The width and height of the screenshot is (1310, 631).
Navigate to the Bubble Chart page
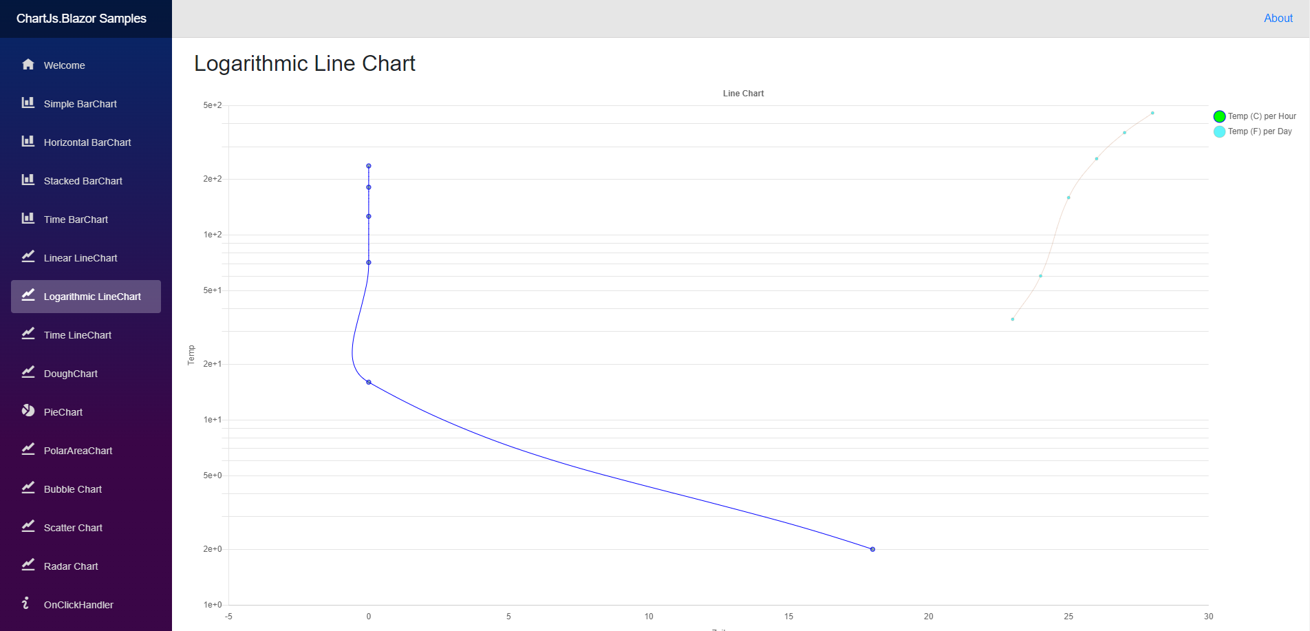click(x=73, y=489)
